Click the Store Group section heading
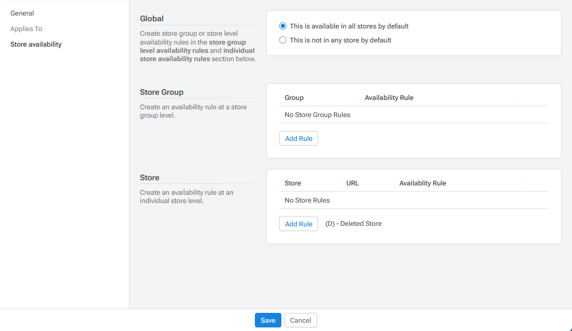Viewport: 572px width, 331px height. (162, 92)
